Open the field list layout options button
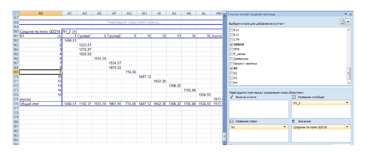 [x=345, y=22]
